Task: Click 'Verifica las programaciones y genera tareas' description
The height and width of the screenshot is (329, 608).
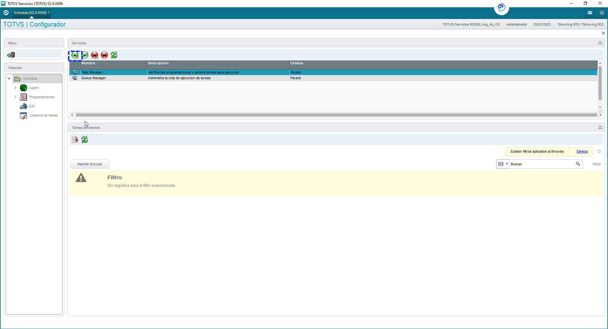Action: point(193,72)
